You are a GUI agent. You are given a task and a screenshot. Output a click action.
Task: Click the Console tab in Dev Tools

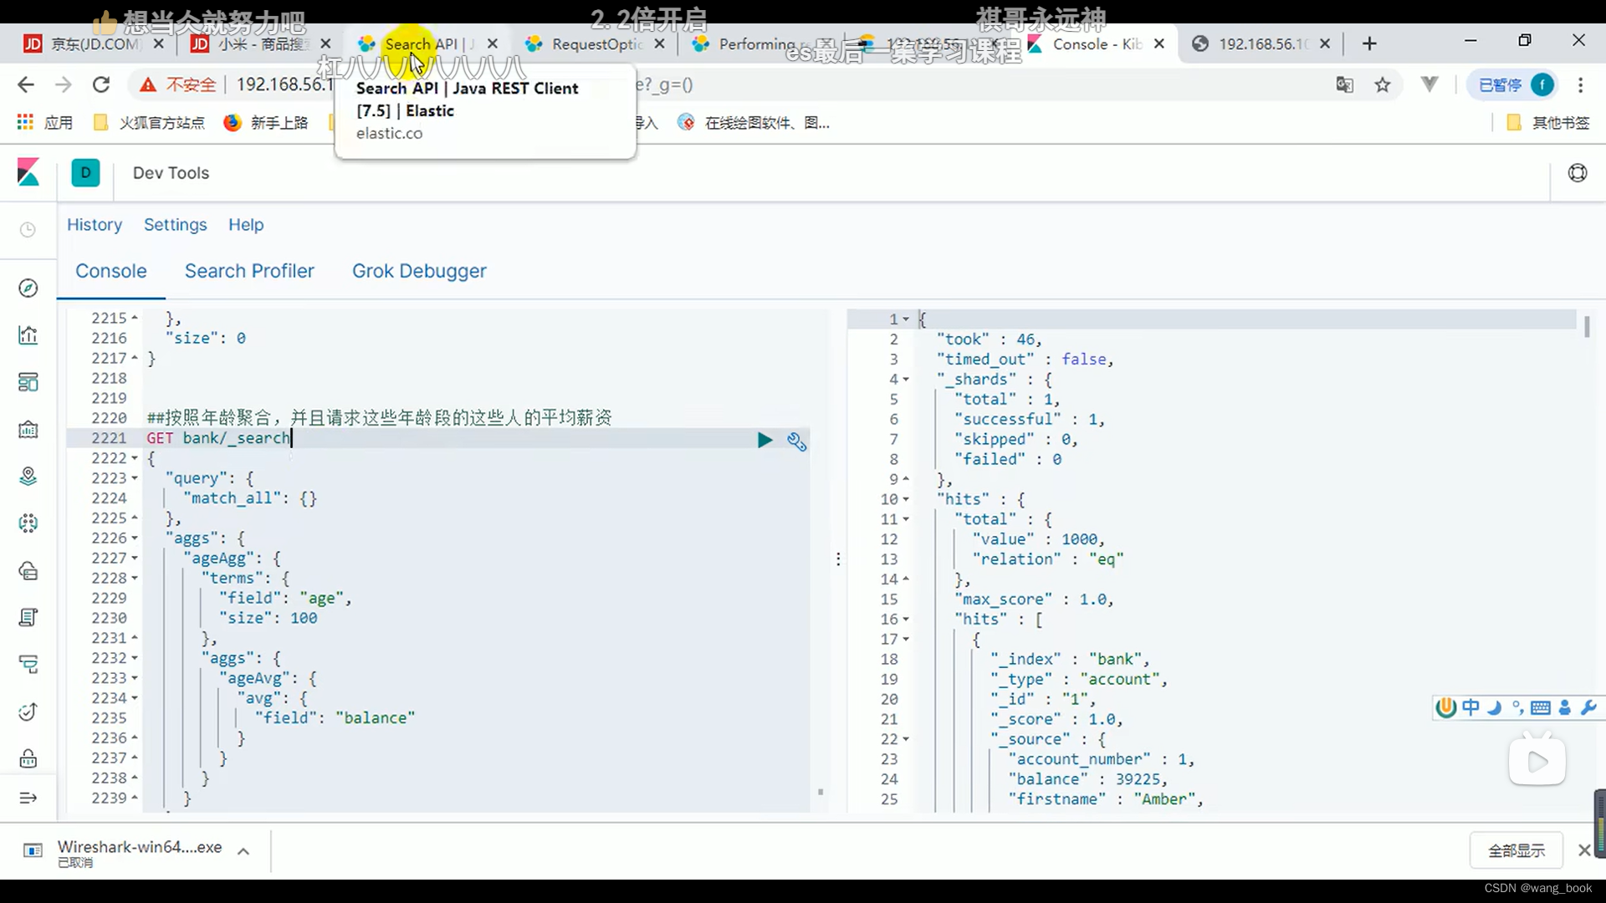click(110, 271)
